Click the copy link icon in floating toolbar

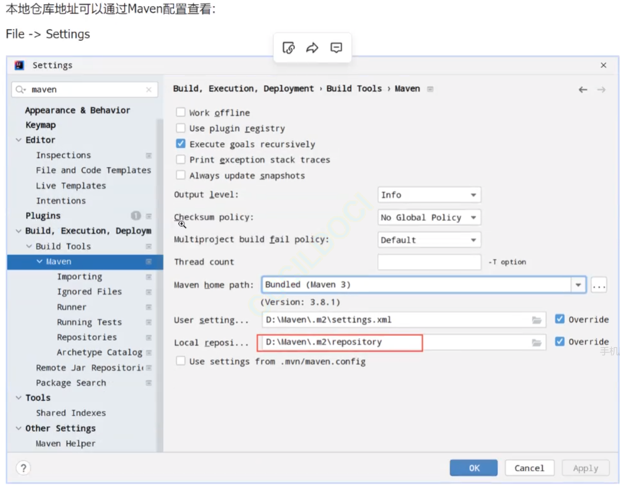pos(288,48)
